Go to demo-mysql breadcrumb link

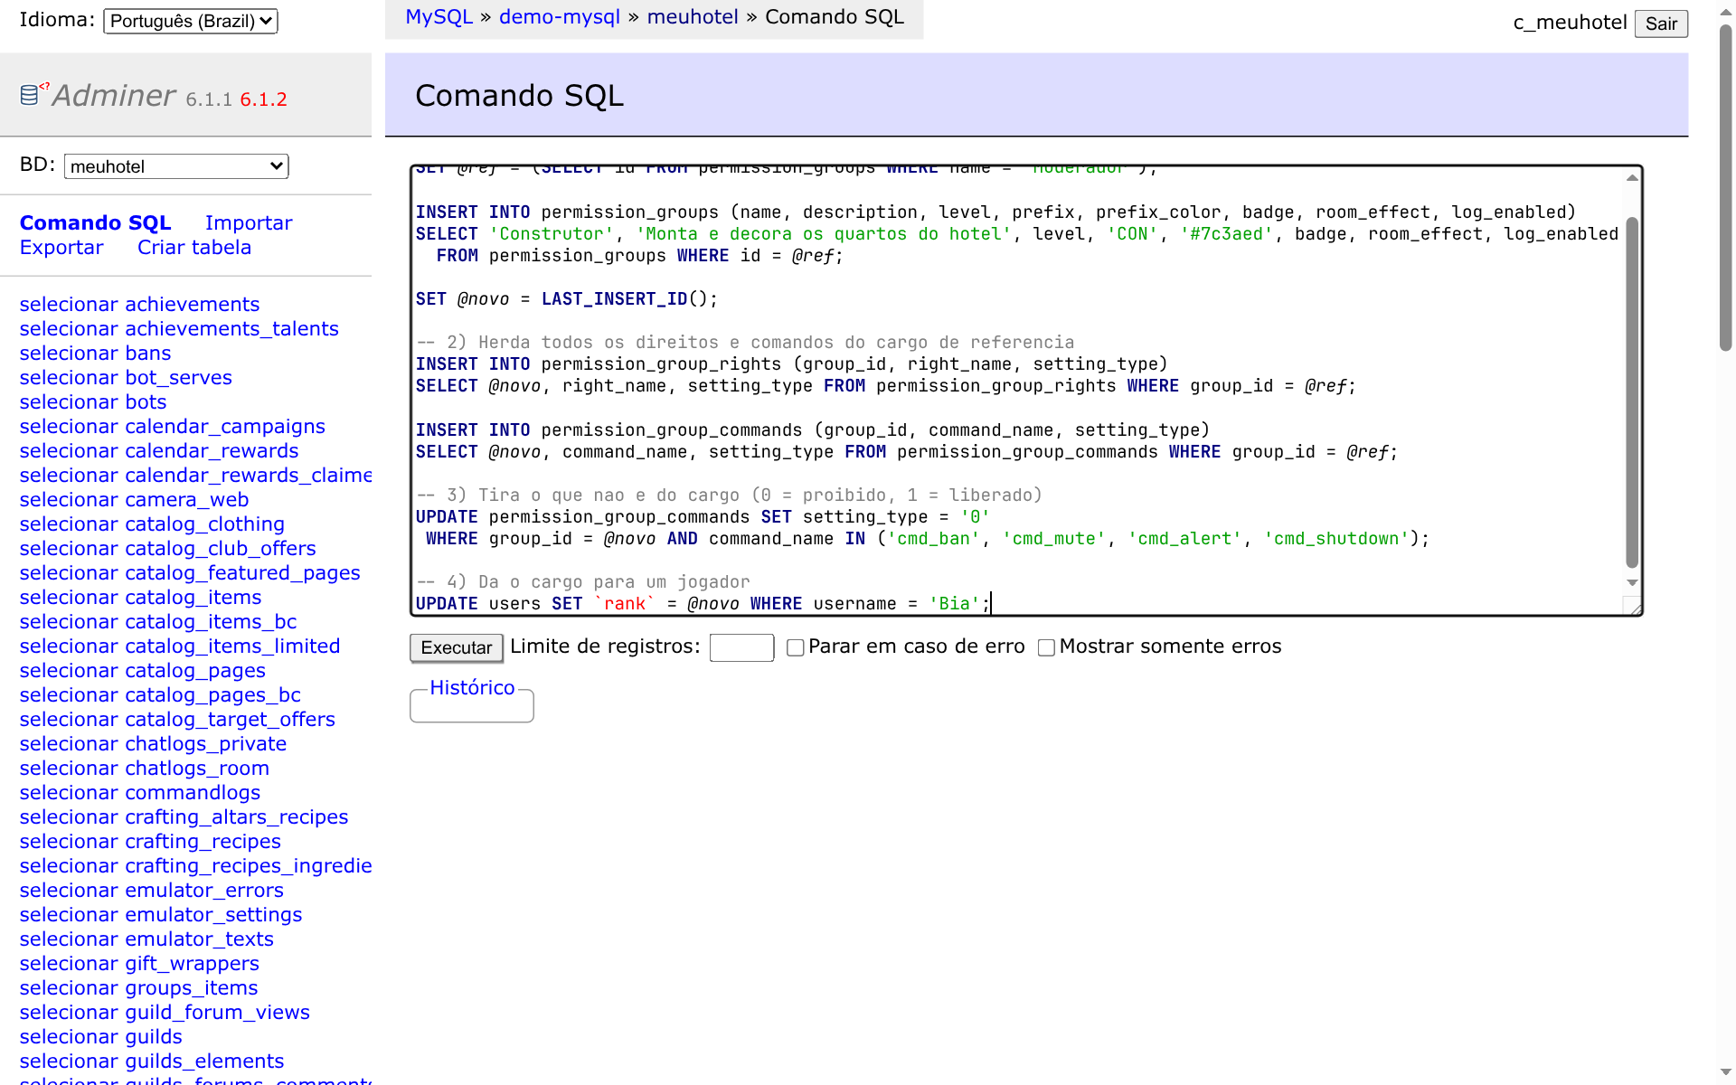point(560,17)
